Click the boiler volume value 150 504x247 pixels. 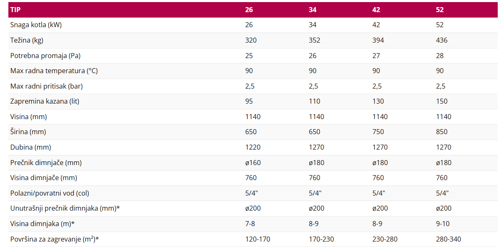point(442,101)
